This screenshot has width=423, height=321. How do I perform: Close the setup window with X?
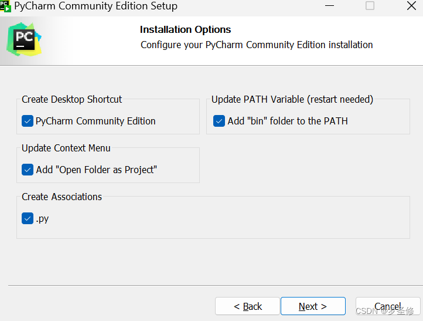(411, 6)
